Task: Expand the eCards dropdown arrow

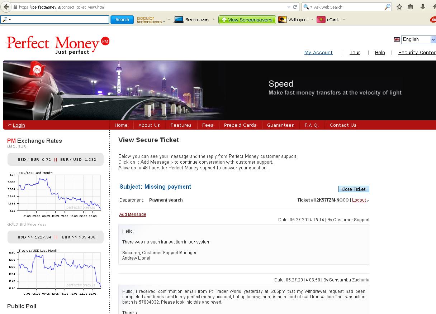Action: (344, 20)
